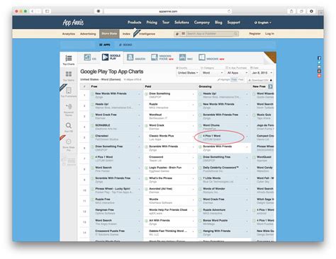Click the App Annie logo
Viewport: 336px width, 259px height.
[x=73, y=23]
